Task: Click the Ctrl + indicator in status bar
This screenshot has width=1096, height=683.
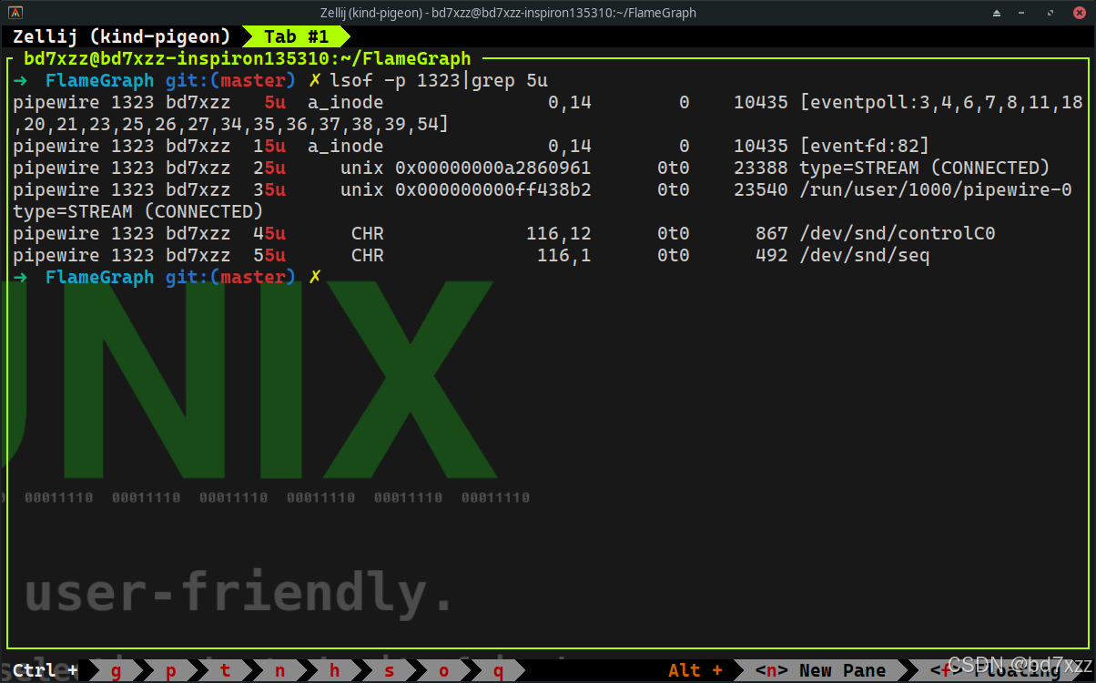Action: click(x=45, y=670)
